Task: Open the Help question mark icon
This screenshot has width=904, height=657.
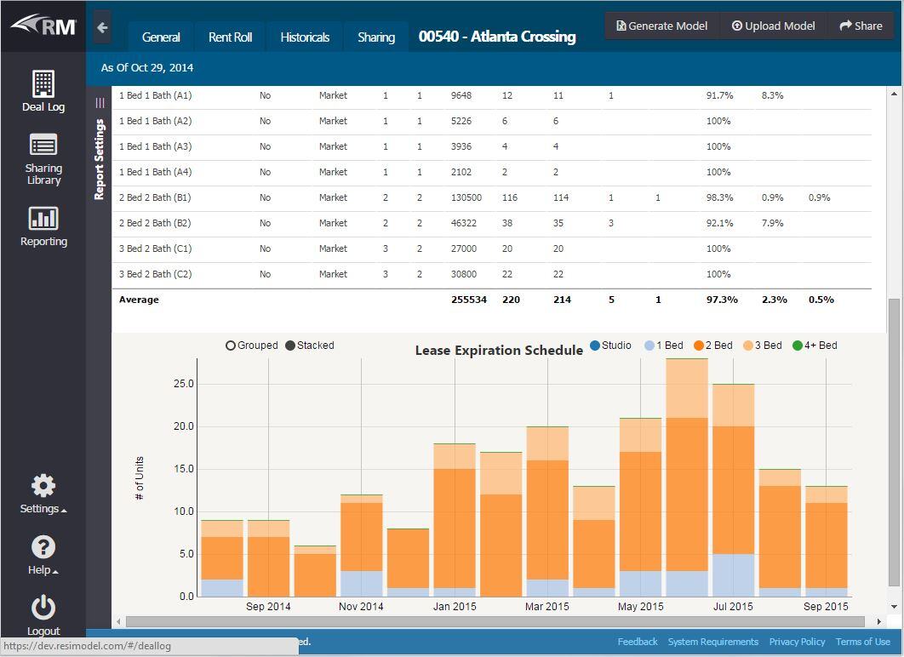Action: 43,547
